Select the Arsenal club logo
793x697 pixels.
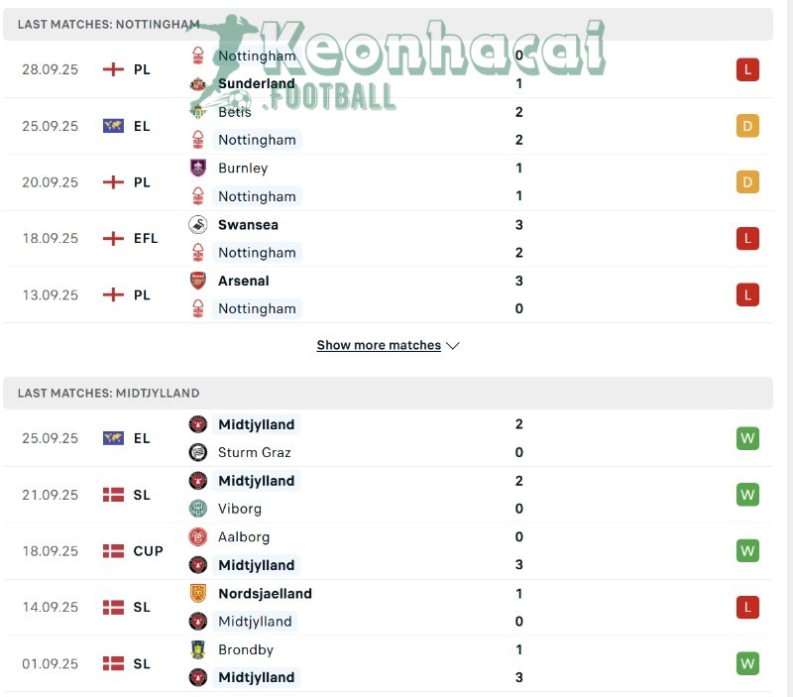(x=200, y=281)
